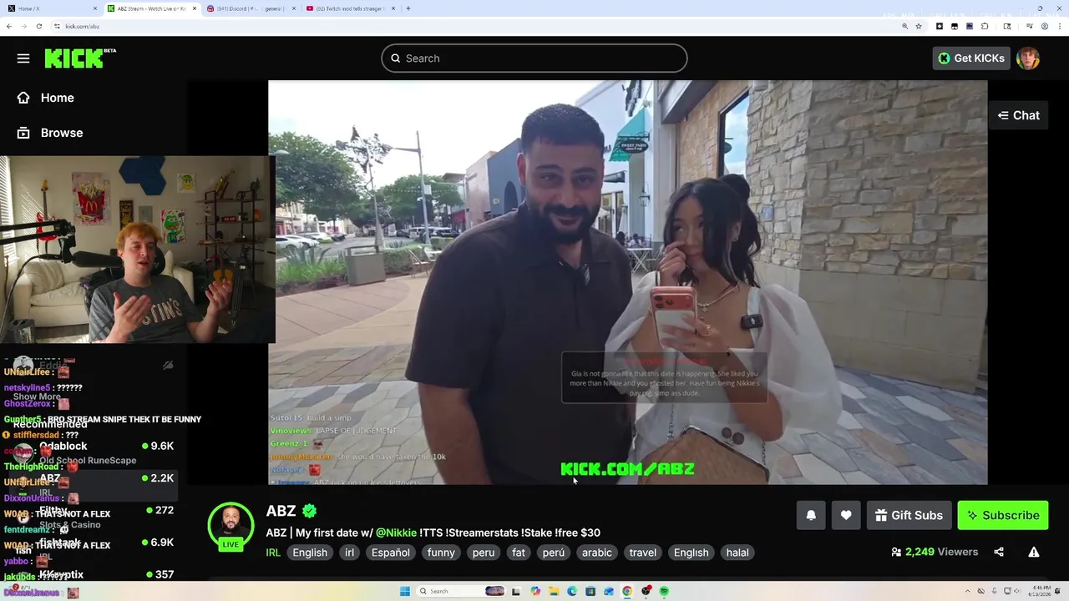This screenshot has width=1069, height=601.
Task: Open a new browser tab
Action: point(408,8)
